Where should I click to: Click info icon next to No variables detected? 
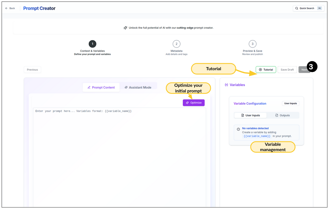(238, 129)
